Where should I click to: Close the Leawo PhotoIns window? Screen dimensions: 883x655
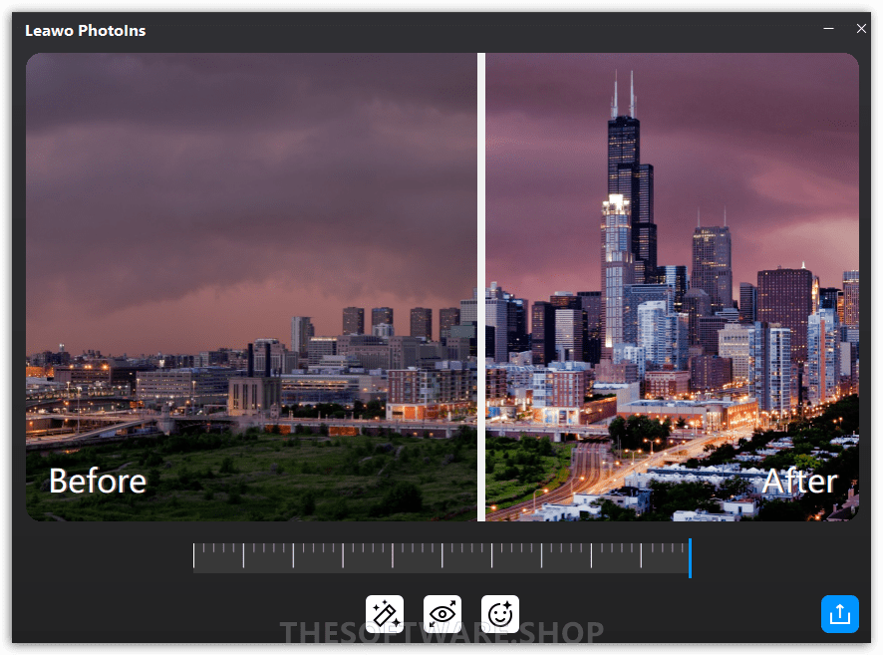coord(861,28)
